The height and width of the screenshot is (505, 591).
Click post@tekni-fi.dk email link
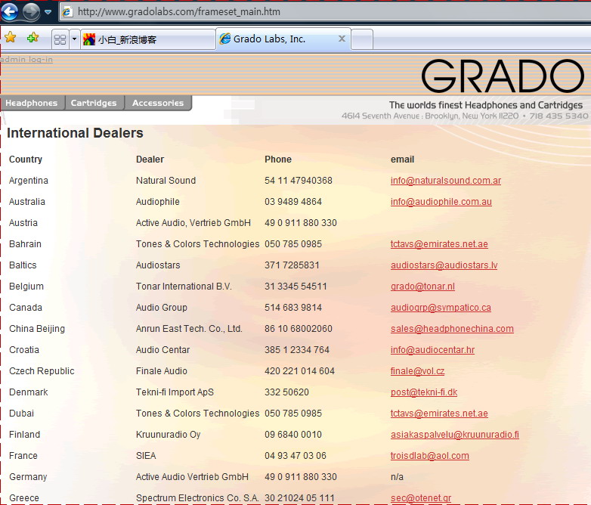pyautogui.click(x=424, y=392)
